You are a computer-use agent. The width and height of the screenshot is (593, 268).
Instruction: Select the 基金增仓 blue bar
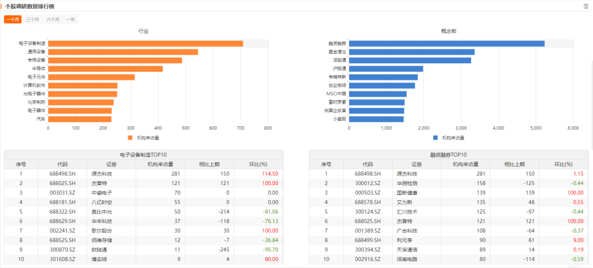coord(412,52)
